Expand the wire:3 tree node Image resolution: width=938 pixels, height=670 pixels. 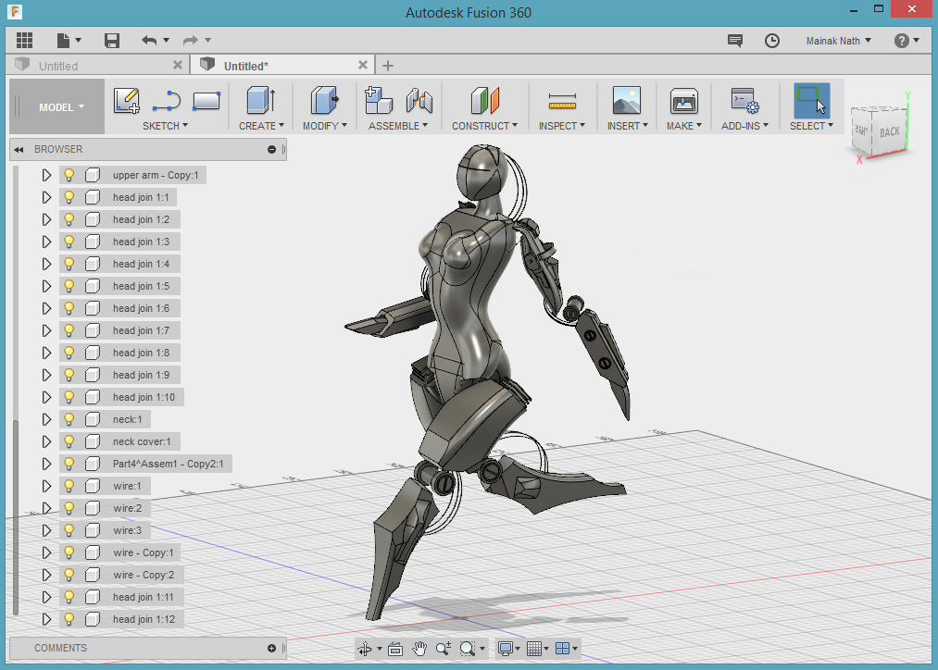(x=46, y=531)
